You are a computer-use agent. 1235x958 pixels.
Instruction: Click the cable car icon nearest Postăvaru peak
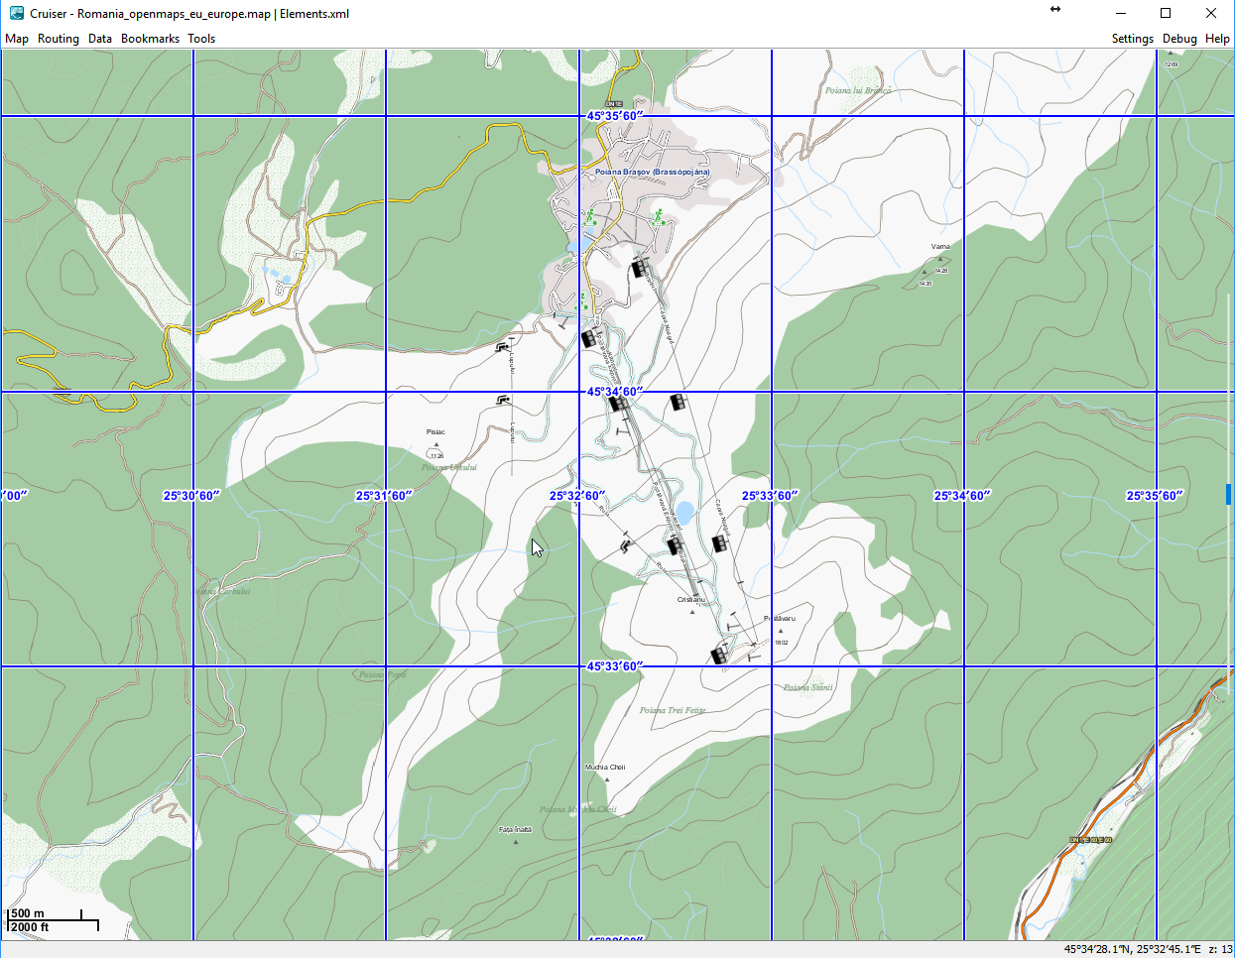tap(719, 656)
